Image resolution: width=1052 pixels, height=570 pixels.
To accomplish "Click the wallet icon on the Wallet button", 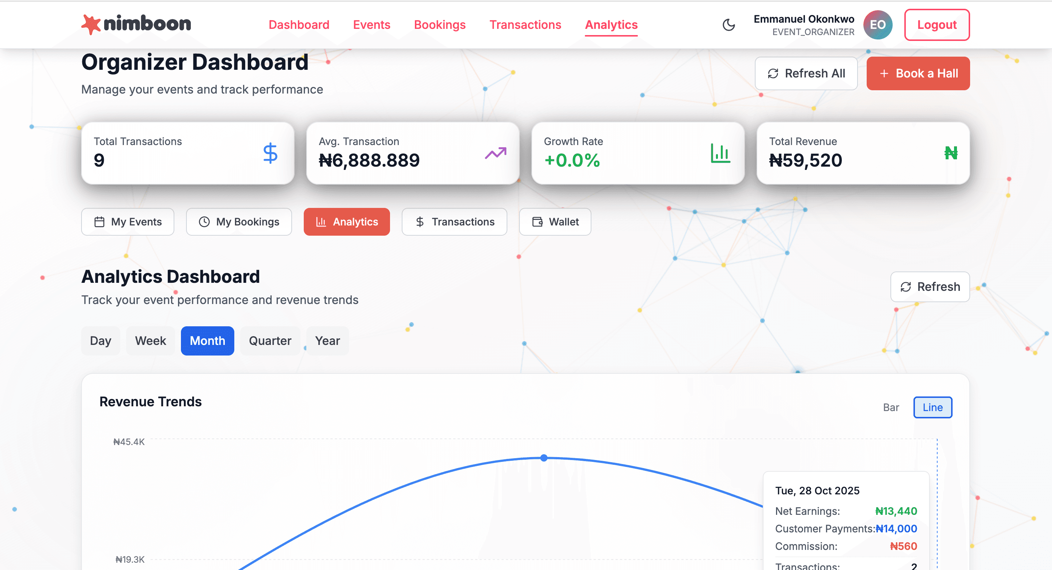I will pyautogui.click(x=537, y=222).
